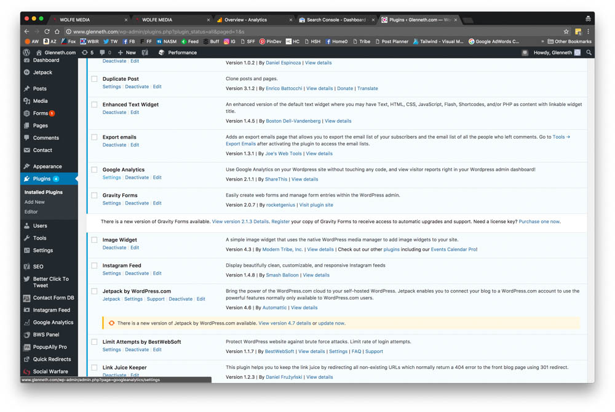This screenshot has width=615, height=412.
Task: Tick the Instagram Feed plugin checkbox
Action: pos(94,265)
